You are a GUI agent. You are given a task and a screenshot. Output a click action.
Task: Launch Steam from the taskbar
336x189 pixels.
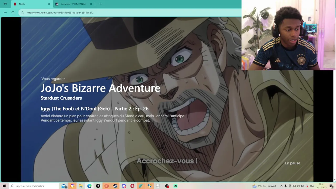click(115, 186)
